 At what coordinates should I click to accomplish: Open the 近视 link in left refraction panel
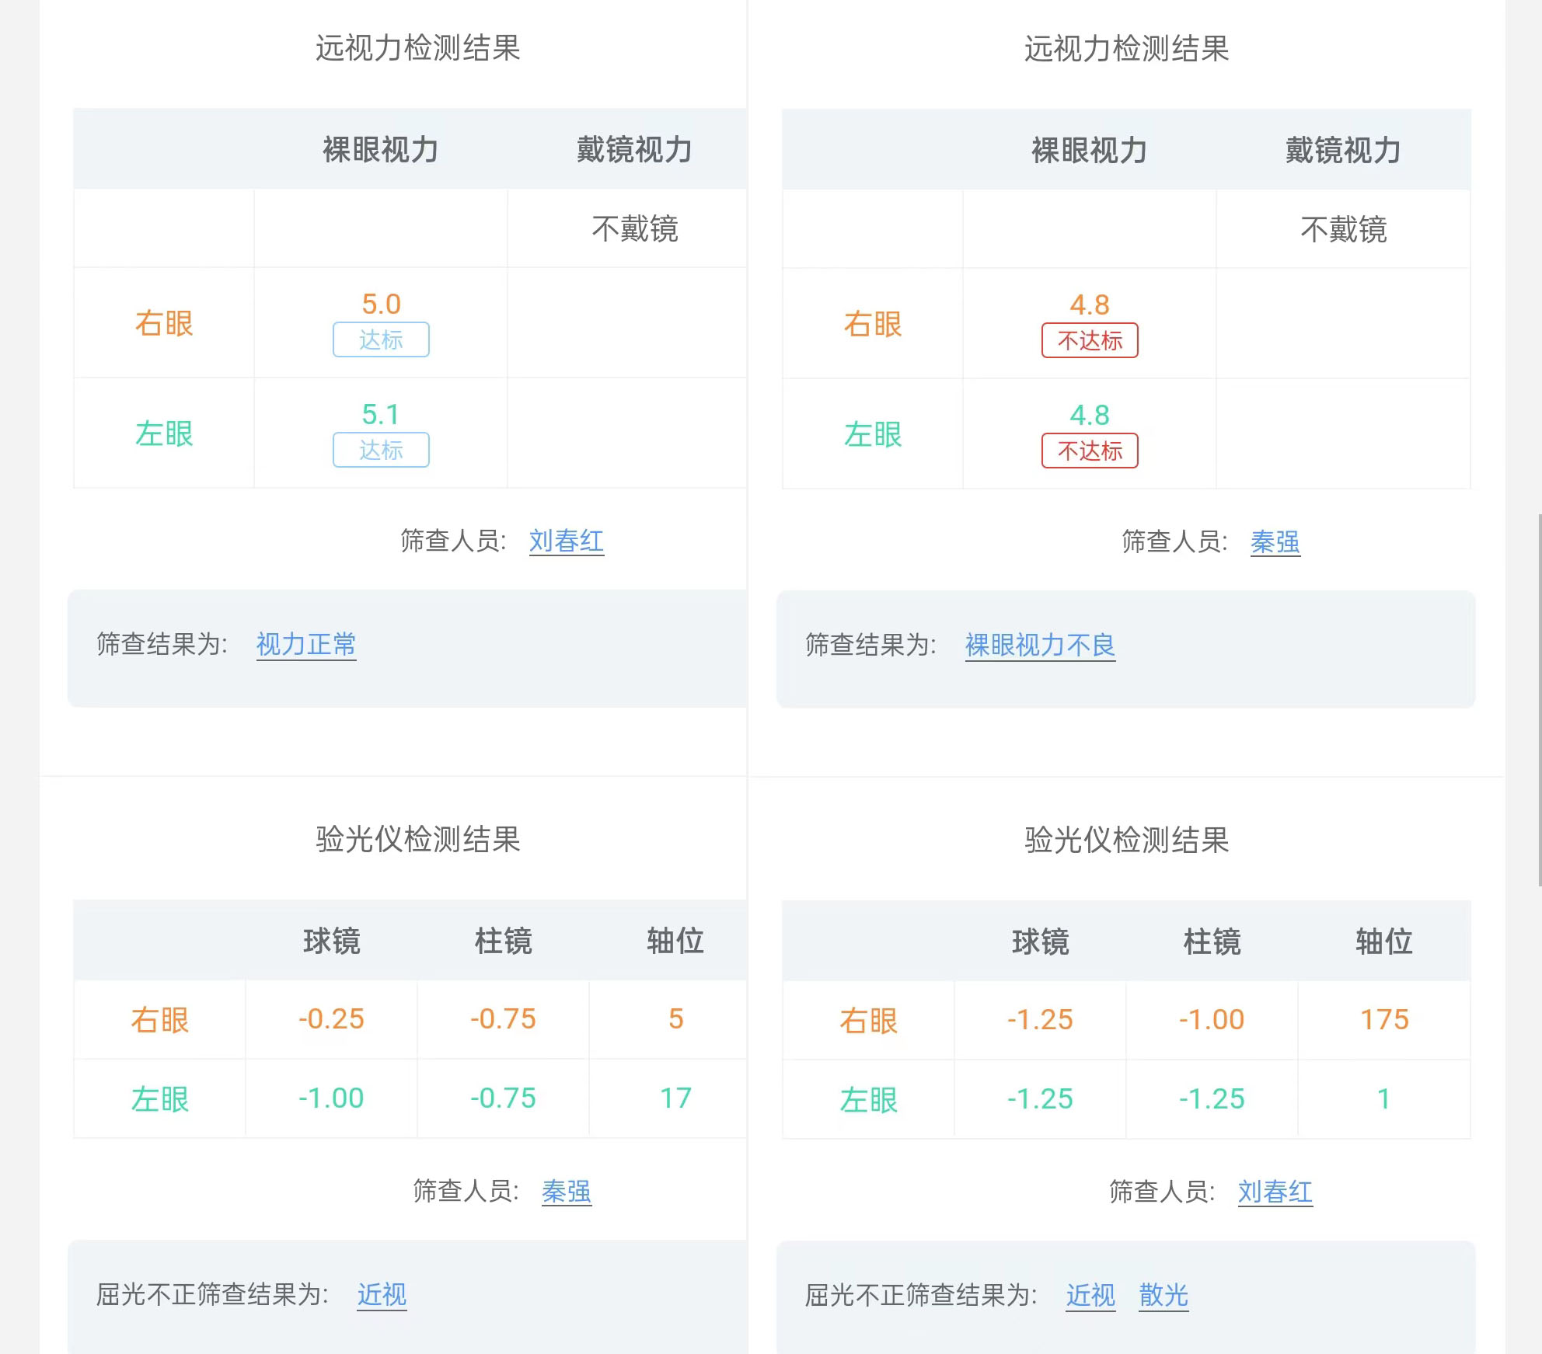pos(380,1295)
